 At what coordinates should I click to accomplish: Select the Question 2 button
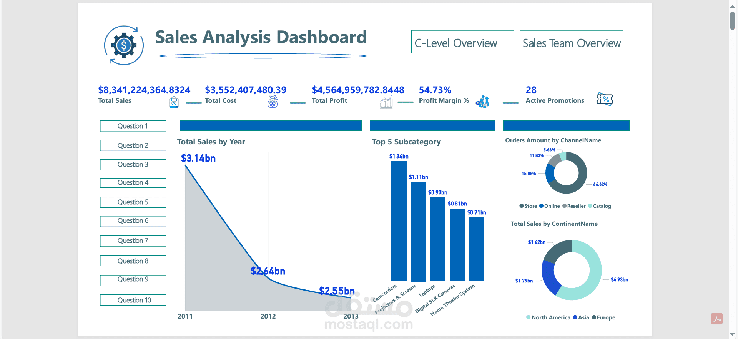[x=133, y=145]
